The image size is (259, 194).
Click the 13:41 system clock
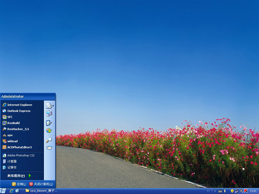tap(253, 191)
